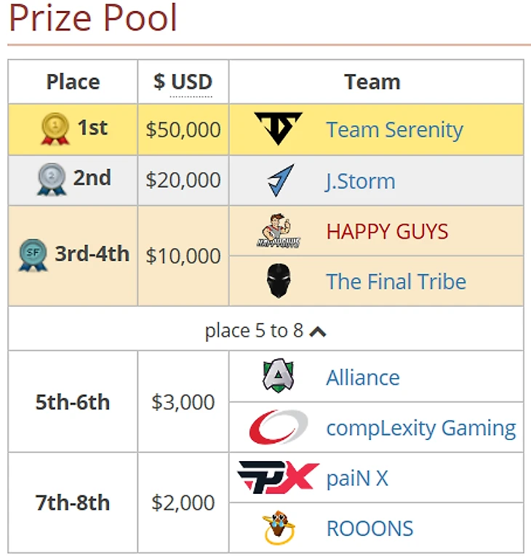531x560 pixels.
Task: Open the ROOONS team link
Action: pyautogui.click(x=370, y=529)
